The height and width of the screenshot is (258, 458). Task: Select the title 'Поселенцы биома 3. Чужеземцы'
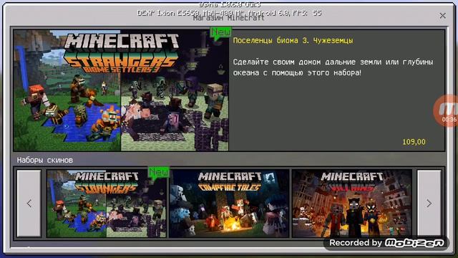coord(293,40)
